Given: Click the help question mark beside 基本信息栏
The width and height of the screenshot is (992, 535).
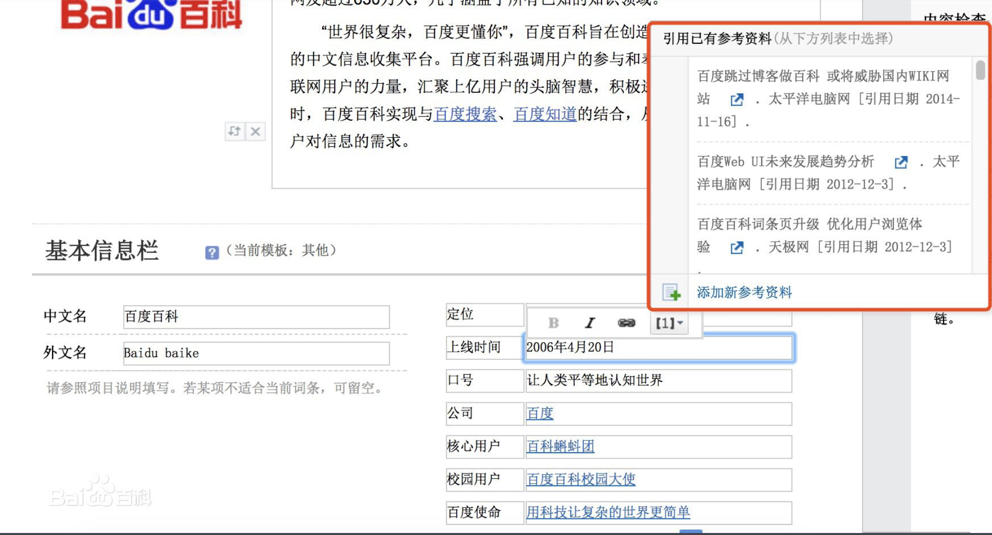Looking at the screenshot, I should click(x=212, y=252).
